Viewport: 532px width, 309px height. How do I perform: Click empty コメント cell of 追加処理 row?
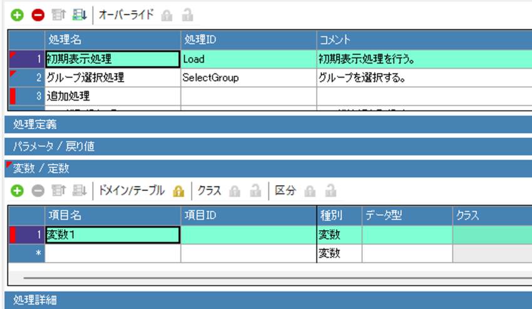pyautogui.click(x=424, y=96)
